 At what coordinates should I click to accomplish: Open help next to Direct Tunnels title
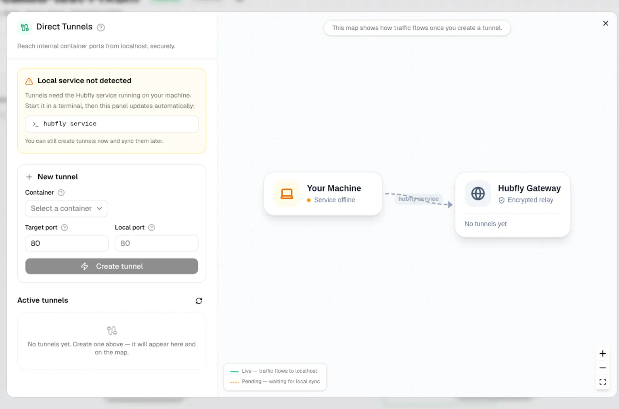tap(101, 27)
